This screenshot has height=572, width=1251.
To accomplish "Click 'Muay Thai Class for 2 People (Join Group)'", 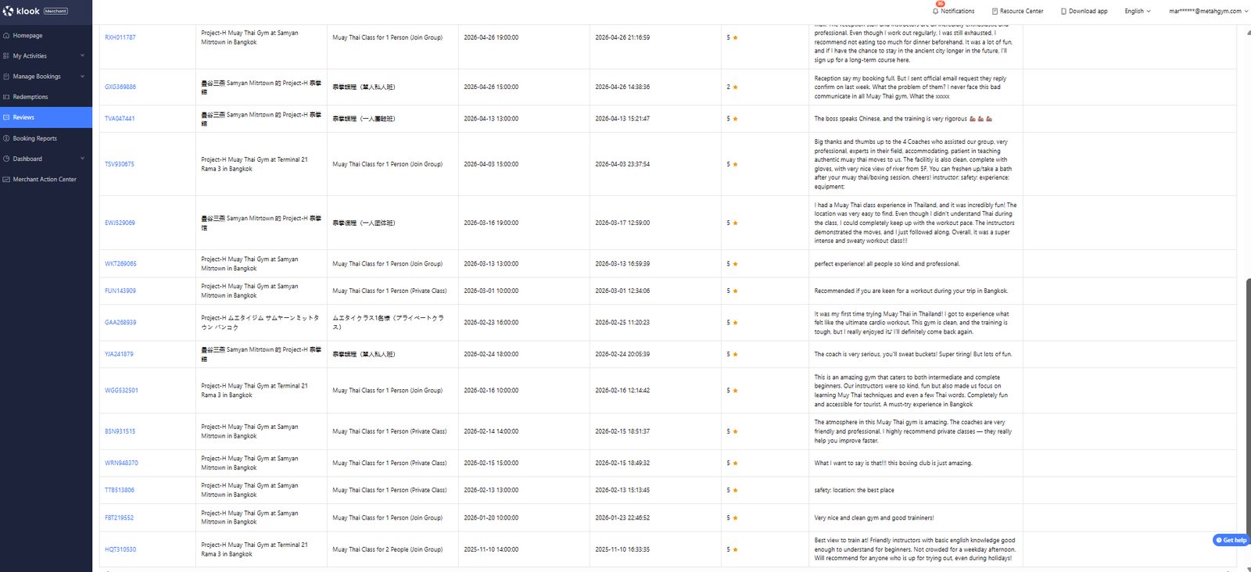I will pyautogui.click(x=387, y=549).
